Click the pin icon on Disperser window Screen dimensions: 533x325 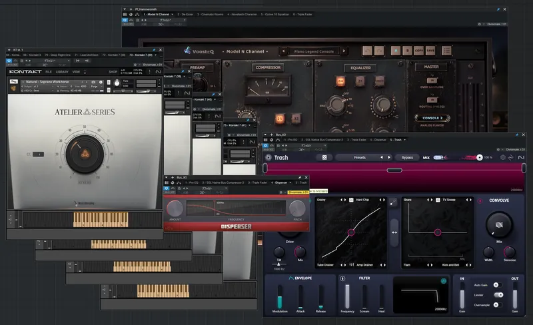[299, 177]
